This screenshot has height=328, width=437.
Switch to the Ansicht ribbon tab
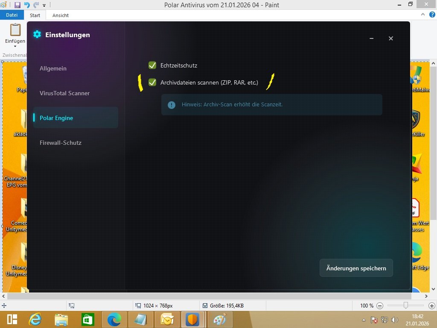click(61, 15)
